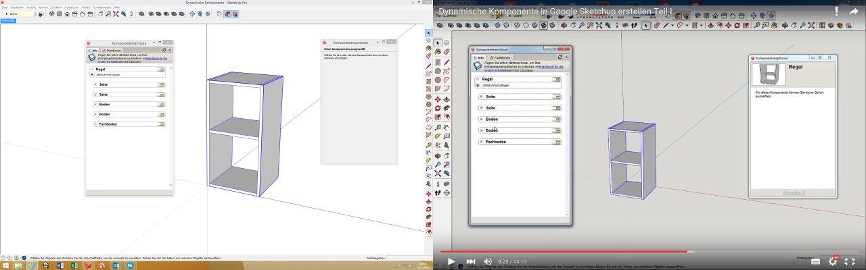Screen dimensions: 866x270
Task: Play the YouTube video
Action: [x=451, y=261]
